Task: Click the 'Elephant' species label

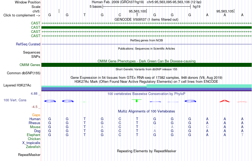Action: 34,135
